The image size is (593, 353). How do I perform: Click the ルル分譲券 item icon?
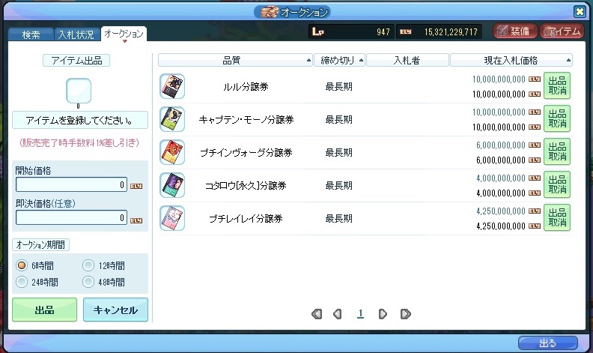171,87
